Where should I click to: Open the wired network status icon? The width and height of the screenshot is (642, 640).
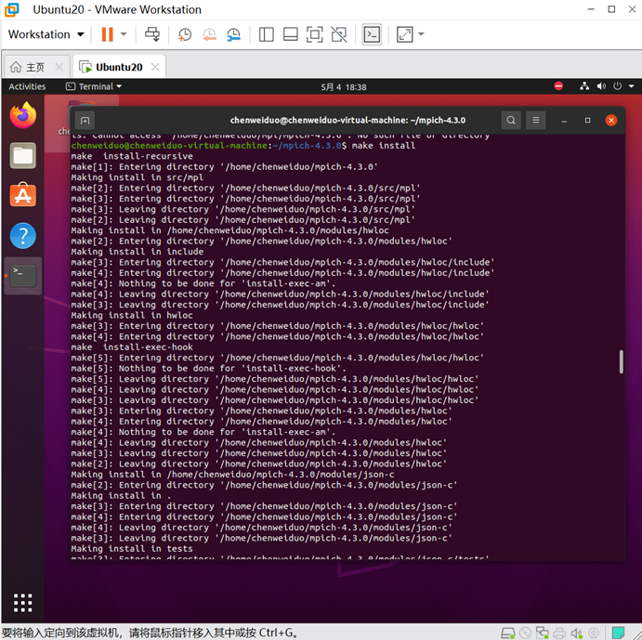(x=584, y=86)
